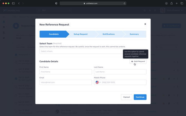Focus the Last Name text field
This screenshot has height=116, width=186.
(x=120, y=72)
